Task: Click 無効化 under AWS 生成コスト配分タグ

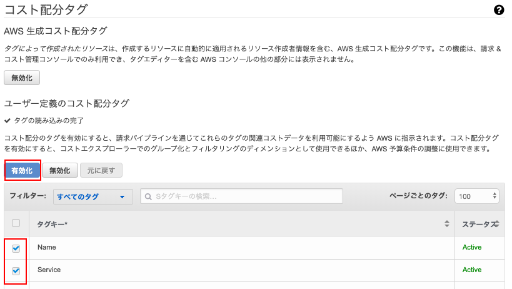Action: click(23, 78)
